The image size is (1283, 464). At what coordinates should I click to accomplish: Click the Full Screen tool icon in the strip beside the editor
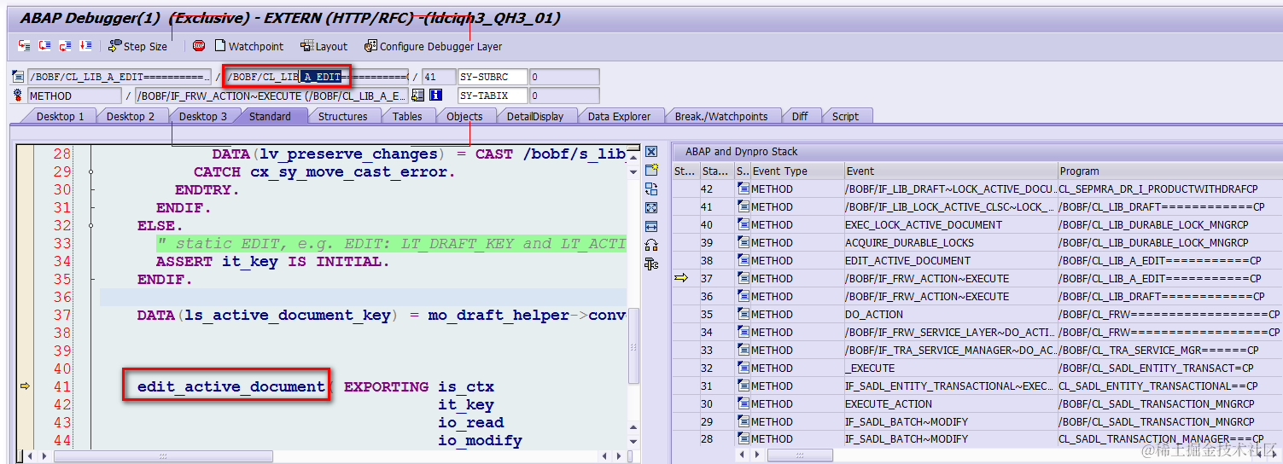651,208
